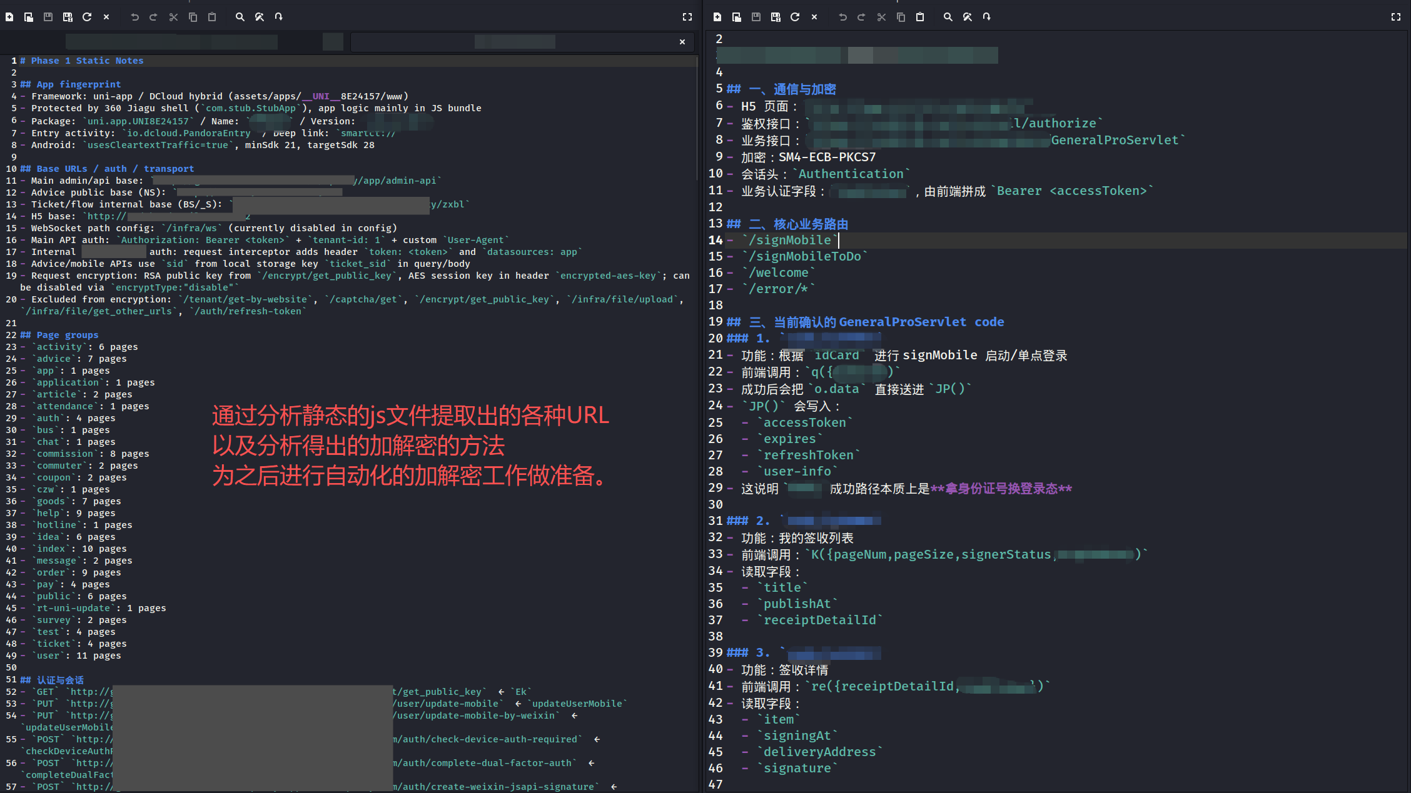Save the document in left editor

point(48,17)
